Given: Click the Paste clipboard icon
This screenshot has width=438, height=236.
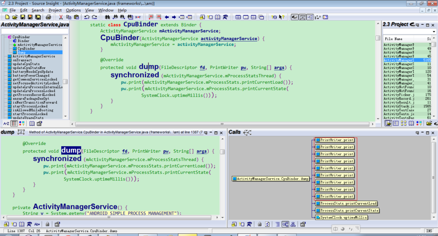Looking at the screenshot, I should pyautogui.click(x=76, y=17).
